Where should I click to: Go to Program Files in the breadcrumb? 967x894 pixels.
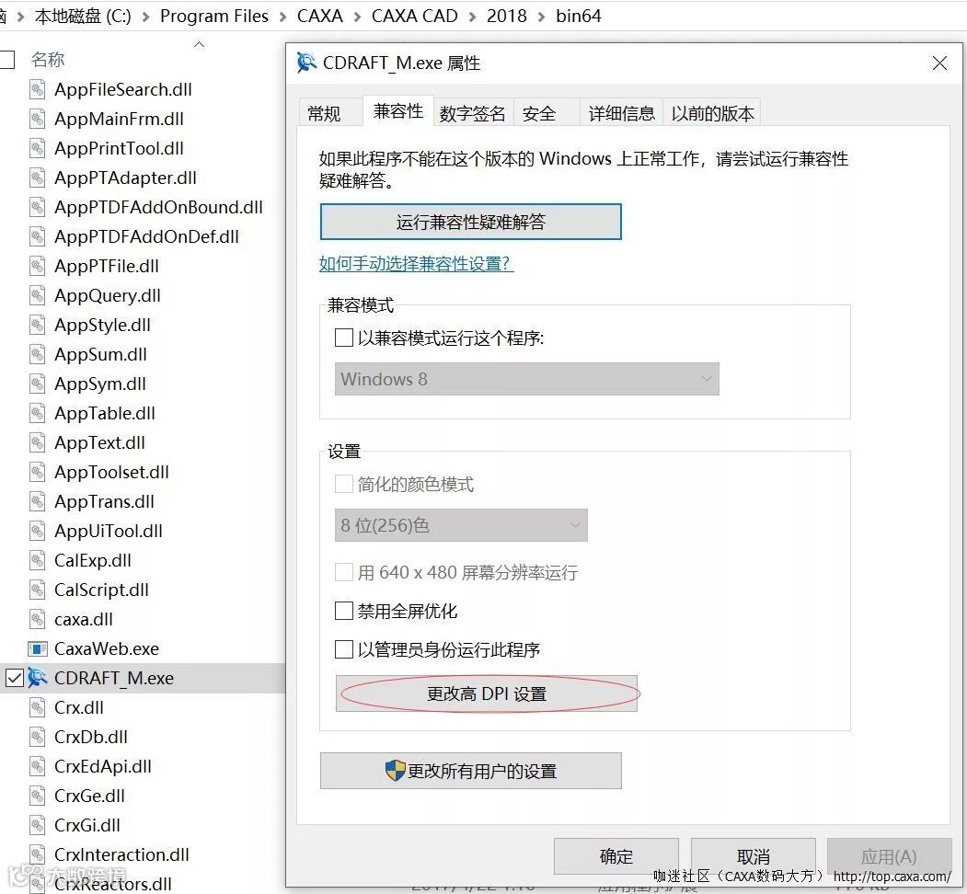[214, 16]
